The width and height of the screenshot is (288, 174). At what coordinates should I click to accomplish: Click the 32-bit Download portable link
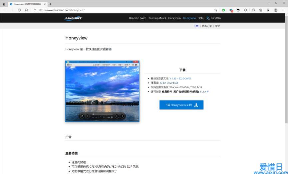coord(169,83)
